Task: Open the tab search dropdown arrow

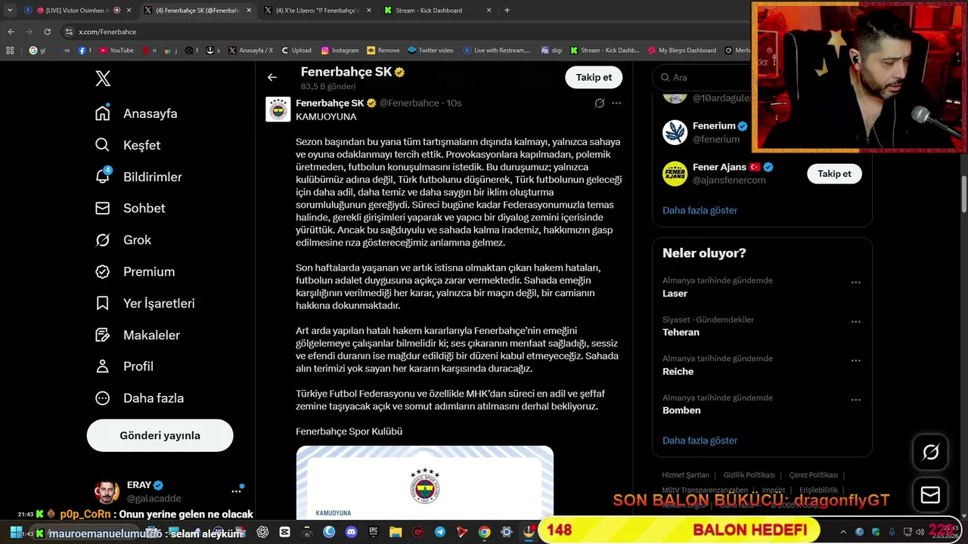Action: coord(10,11)
